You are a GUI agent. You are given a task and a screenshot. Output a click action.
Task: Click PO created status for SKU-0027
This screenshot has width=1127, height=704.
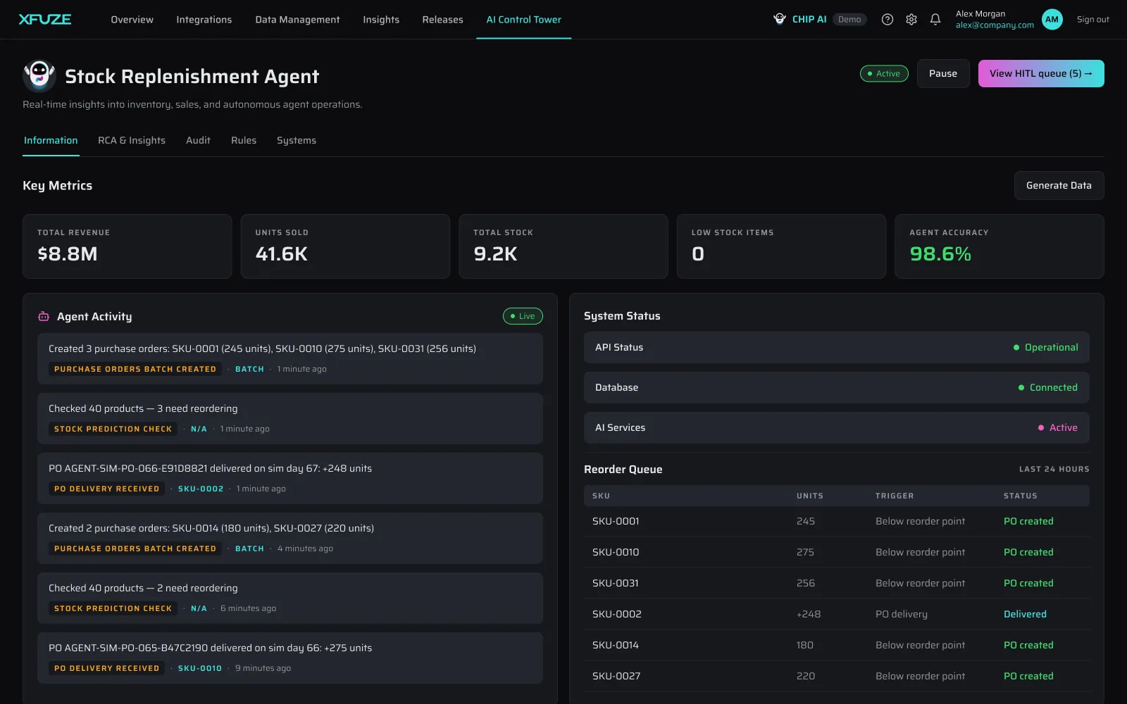click(1028, 676)
